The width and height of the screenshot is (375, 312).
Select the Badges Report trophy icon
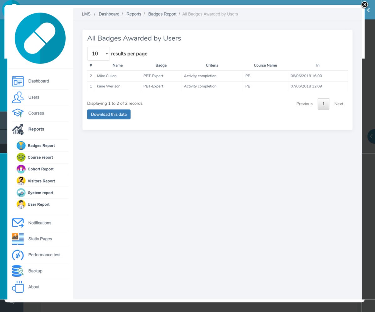tap(21, 145)
